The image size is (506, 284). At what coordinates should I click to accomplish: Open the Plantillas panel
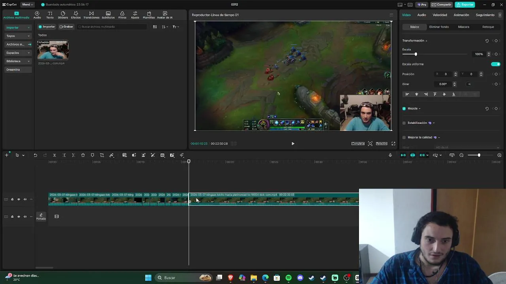(x=149, y=15)
